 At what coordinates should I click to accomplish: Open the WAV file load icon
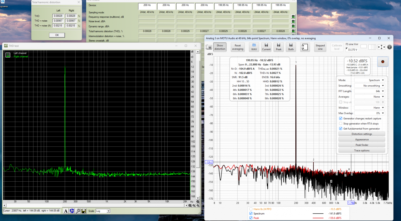254,47
